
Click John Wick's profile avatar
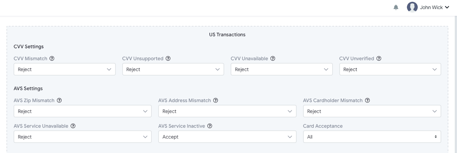(x=412, y=7)
